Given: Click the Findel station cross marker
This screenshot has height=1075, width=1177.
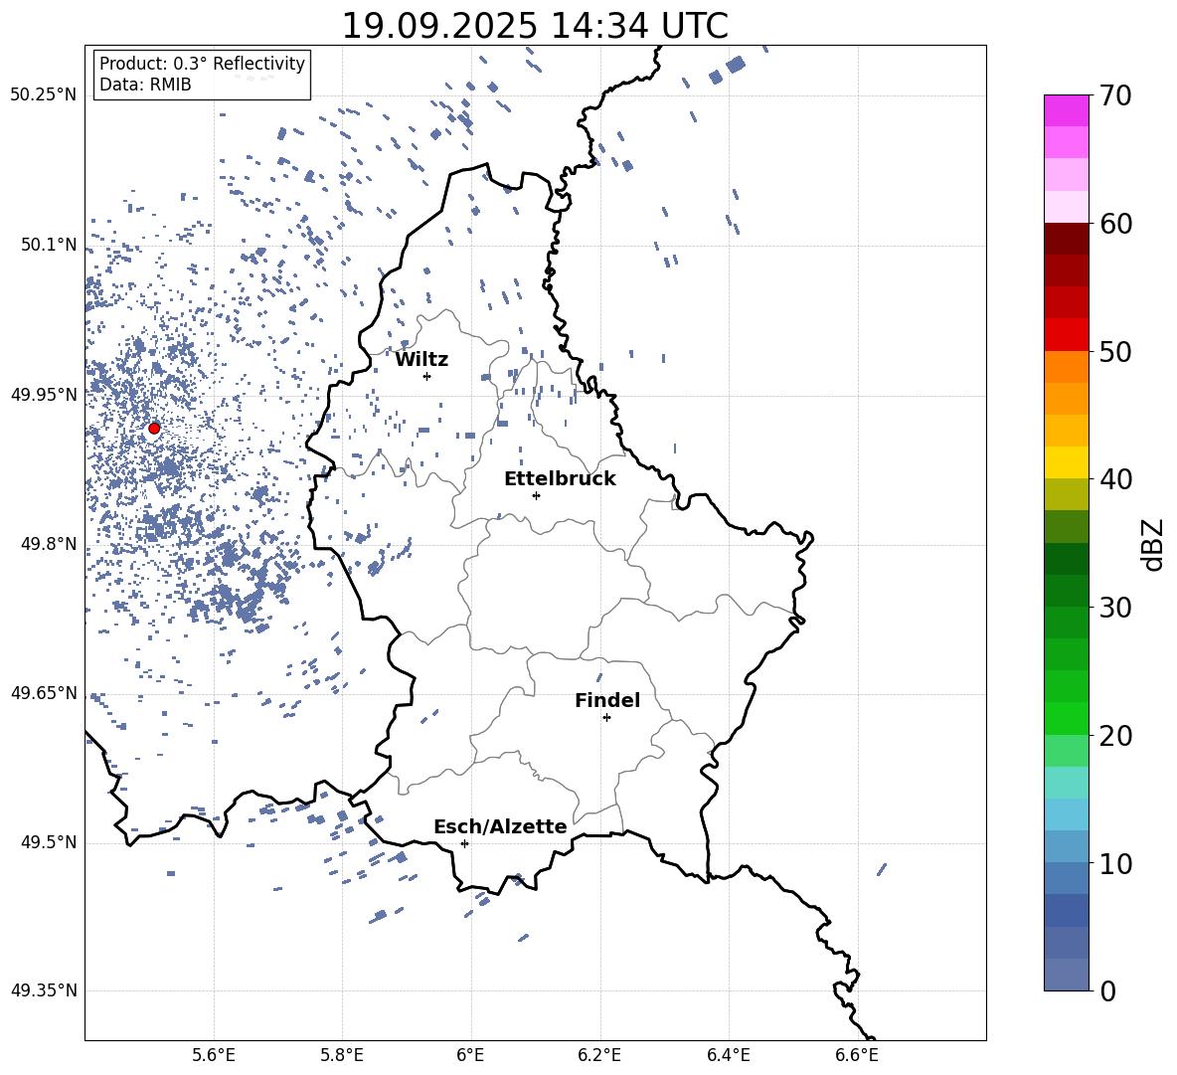Looking at the screenshot, I should 606,717.
